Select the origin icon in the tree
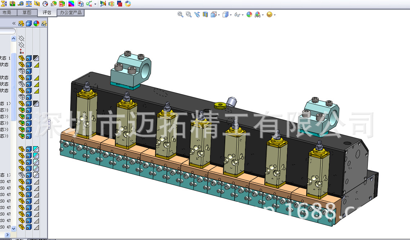 22,51
